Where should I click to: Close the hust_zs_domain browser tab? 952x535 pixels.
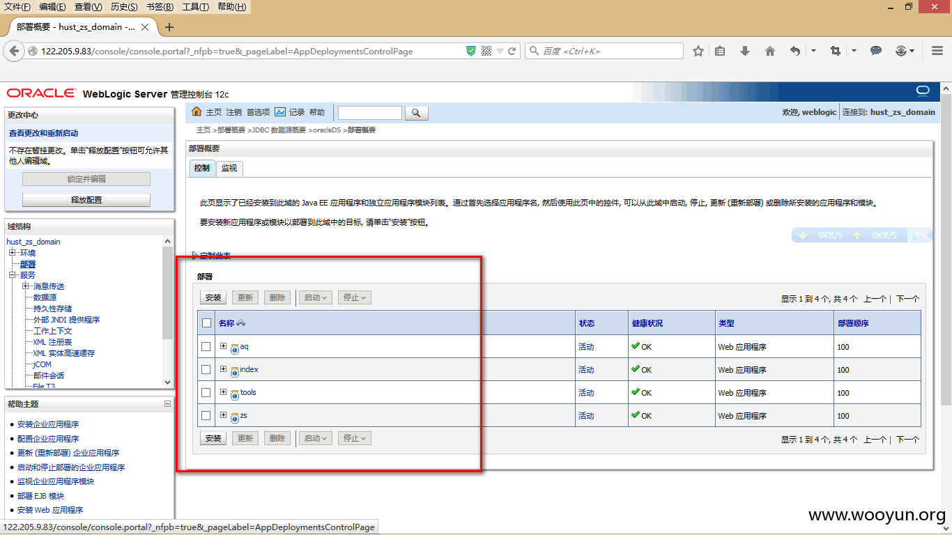[145, 27]
